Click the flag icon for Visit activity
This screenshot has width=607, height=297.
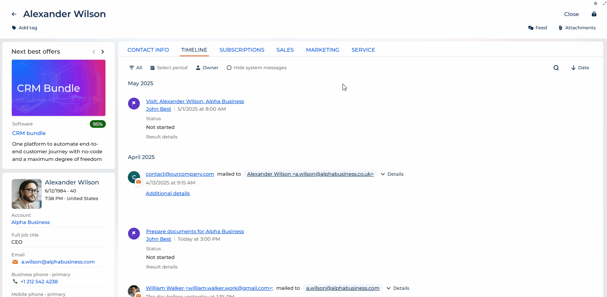click(x=134, y=103)
